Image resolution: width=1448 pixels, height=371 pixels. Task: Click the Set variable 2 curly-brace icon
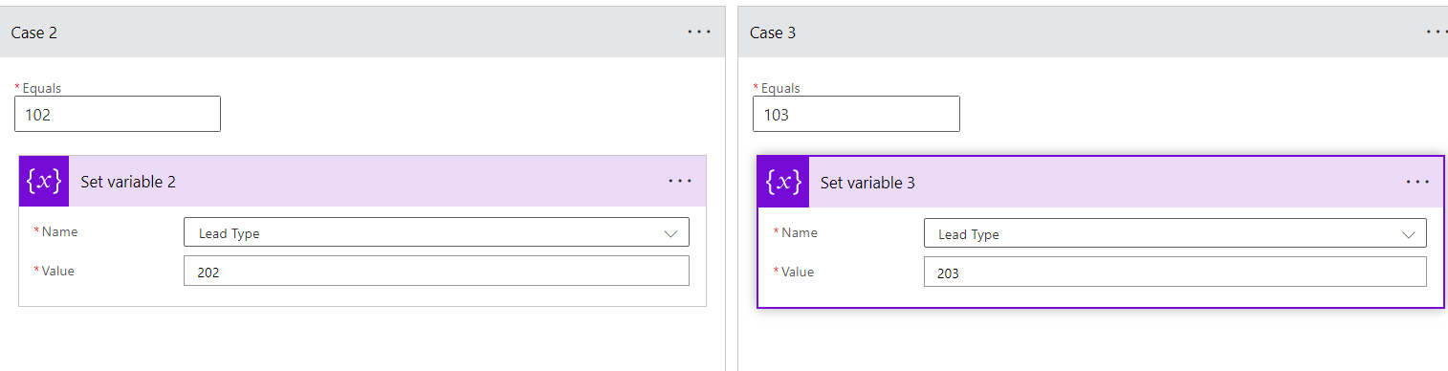tap(44, 181)
